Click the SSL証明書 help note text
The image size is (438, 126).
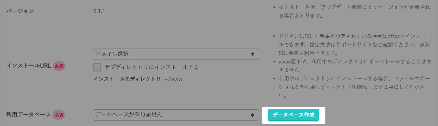pyautogui.click(x=355, y=45)
